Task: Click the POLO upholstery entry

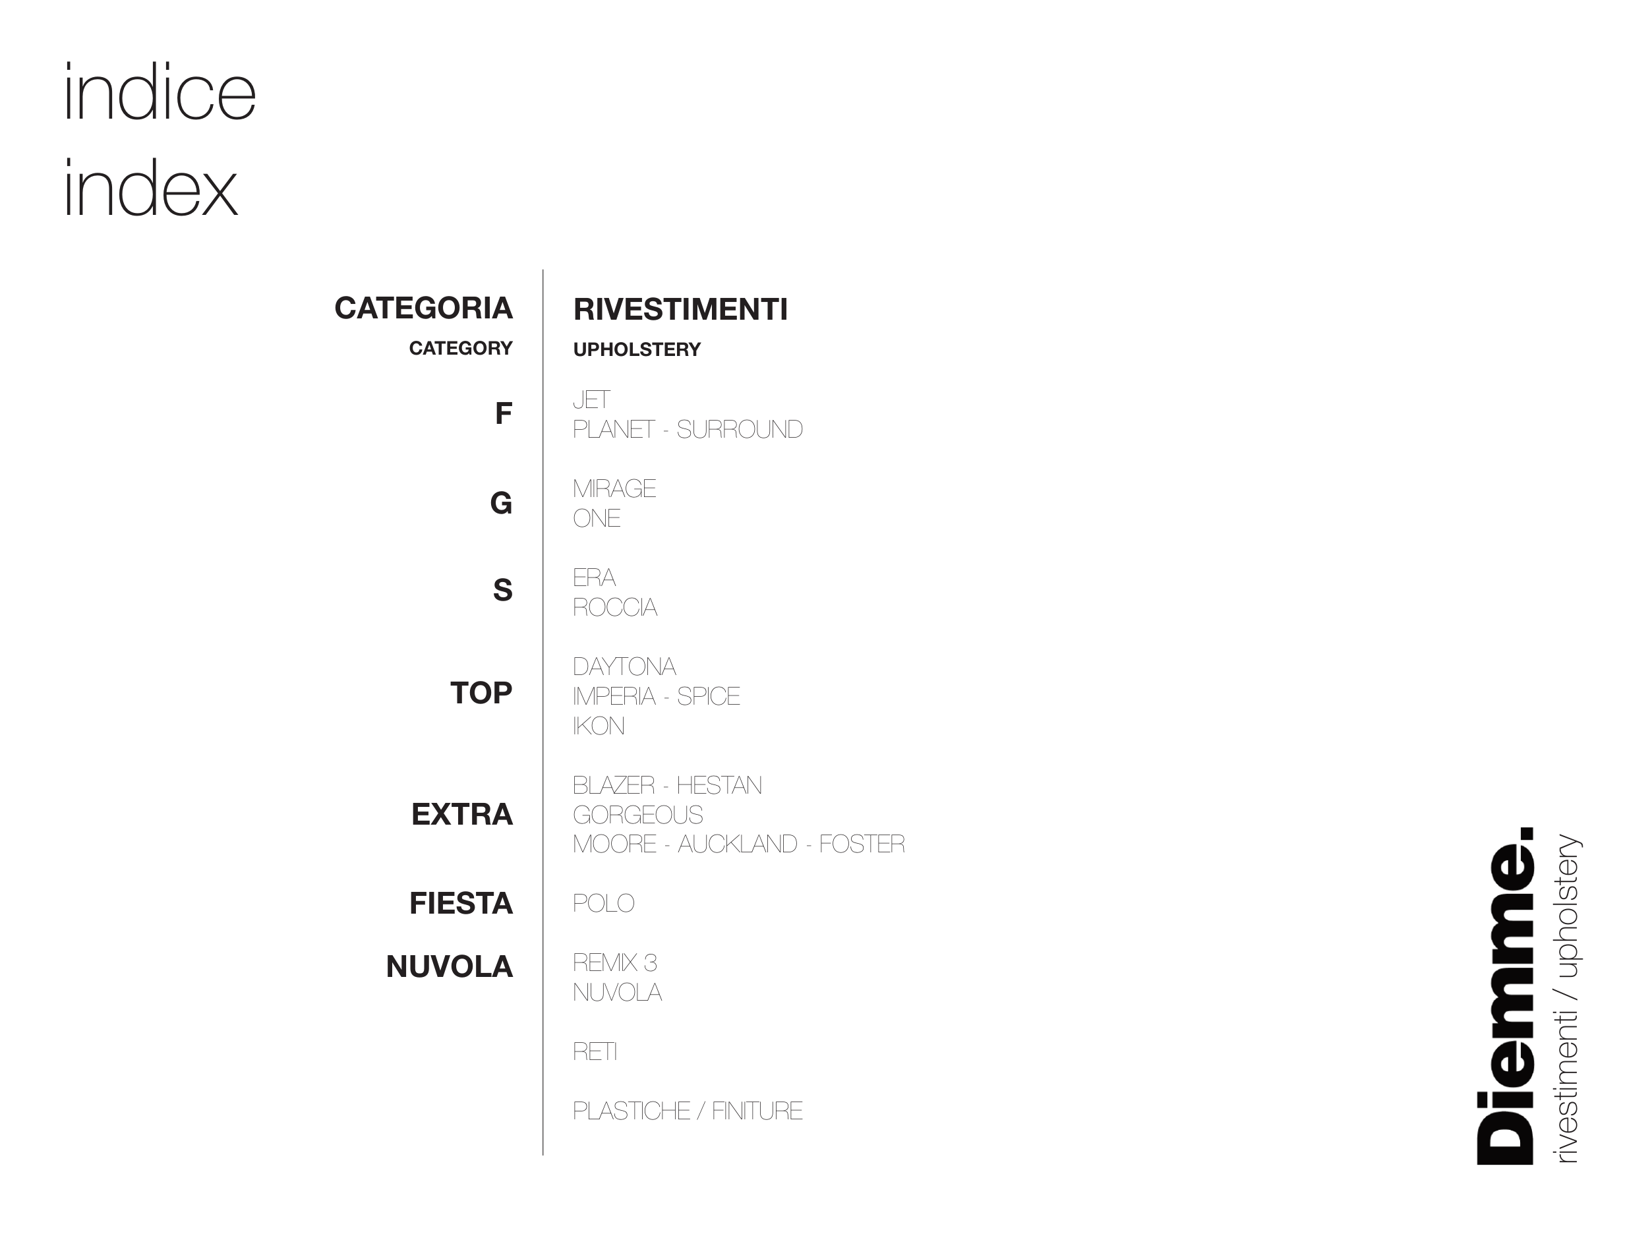Action: coord(603,904)
